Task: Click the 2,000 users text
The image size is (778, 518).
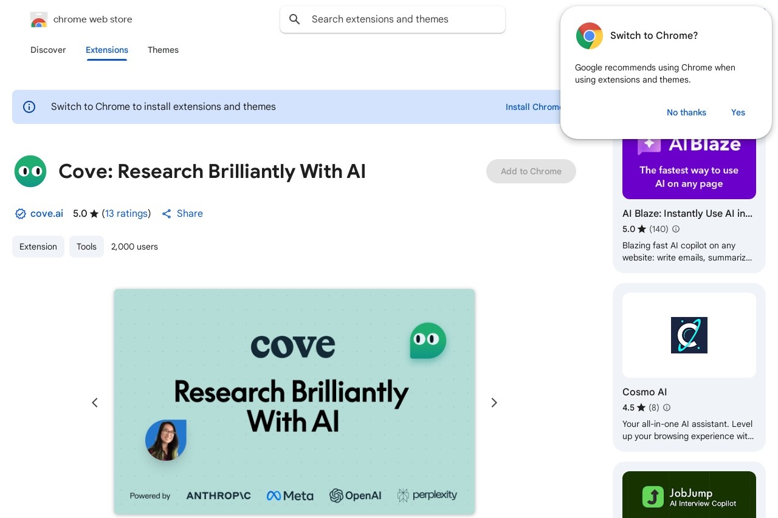Action: pyautogui.click(x=134, y=247)
